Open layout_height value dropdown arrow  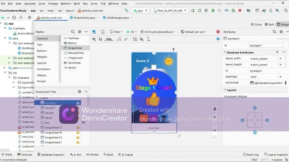click(280, 65)
